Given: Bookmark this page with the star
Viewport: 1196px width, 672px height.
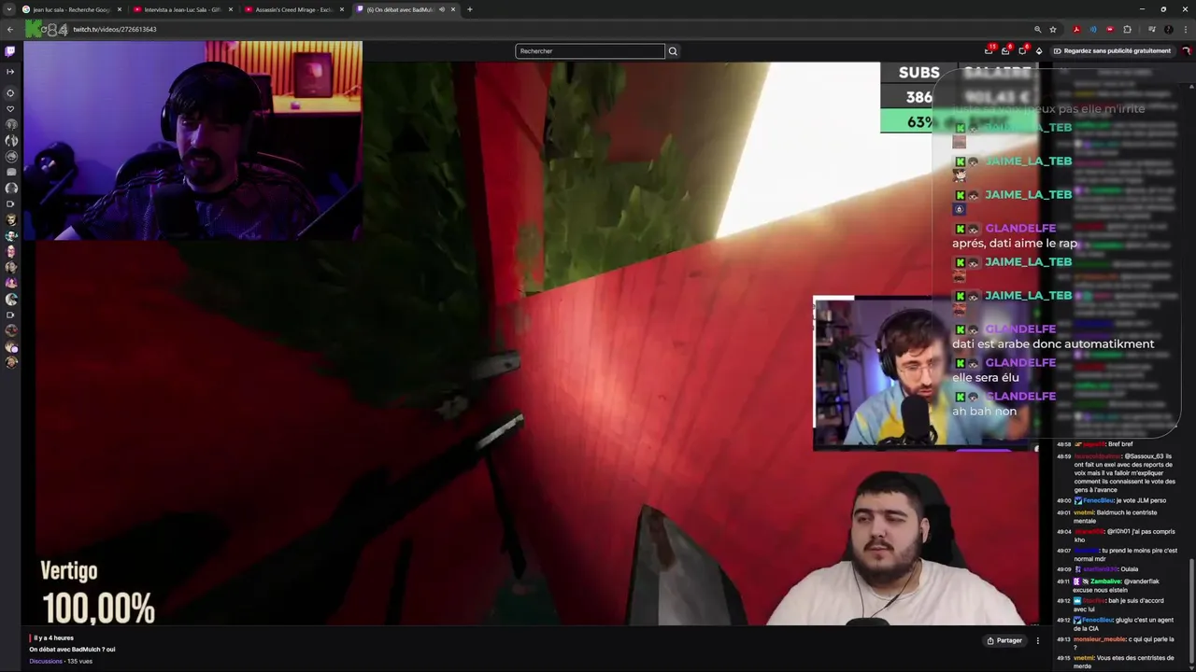Looking at the screenshot, I should pyautogui.click(x=1053, y=29).
